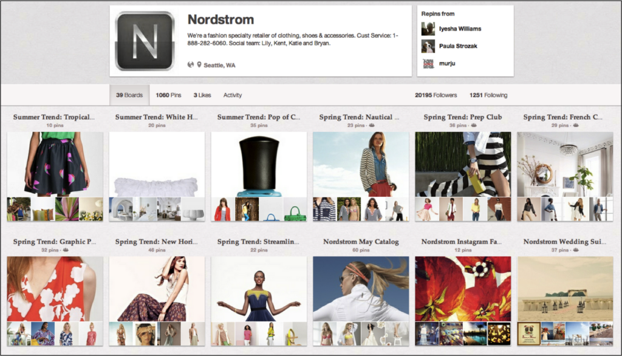Screen dimensions: 622x356
Task: Click the location pin icon beside Seattle
Action: point(199,64)
